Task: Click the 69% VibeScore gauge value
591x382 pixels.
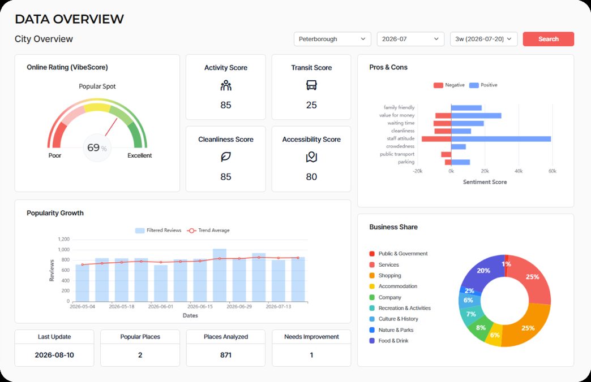Action: click(x=97, y=147)
